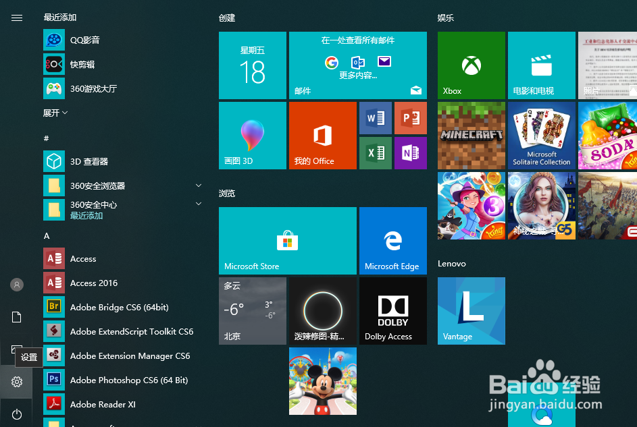Open the PowerPoint tile
The image size is (637, 427).
pyautogui.click(x=411, y=118)
